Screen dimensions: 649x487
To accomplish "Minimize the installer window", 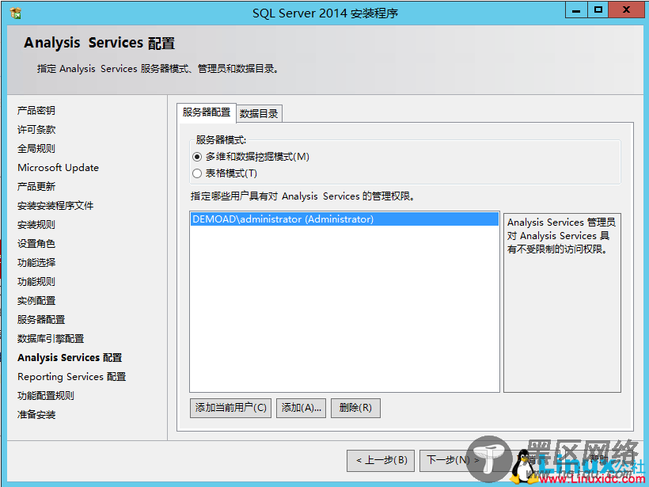I will coord(576,10).
